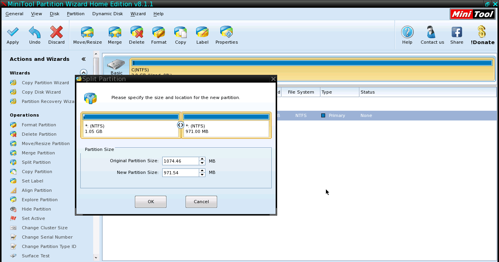Click the Help question mark icon
Viewport: 499px width, 262px height.
pyautogui.click(x=407, y=32)
